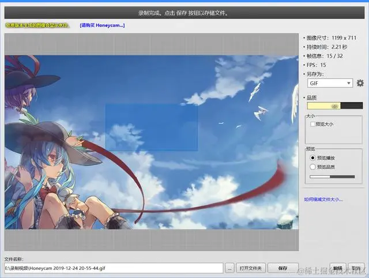Click the 帧信息: 15 / 32 text
The width and height of the screenshot is (369, 278).
(325, 56)
